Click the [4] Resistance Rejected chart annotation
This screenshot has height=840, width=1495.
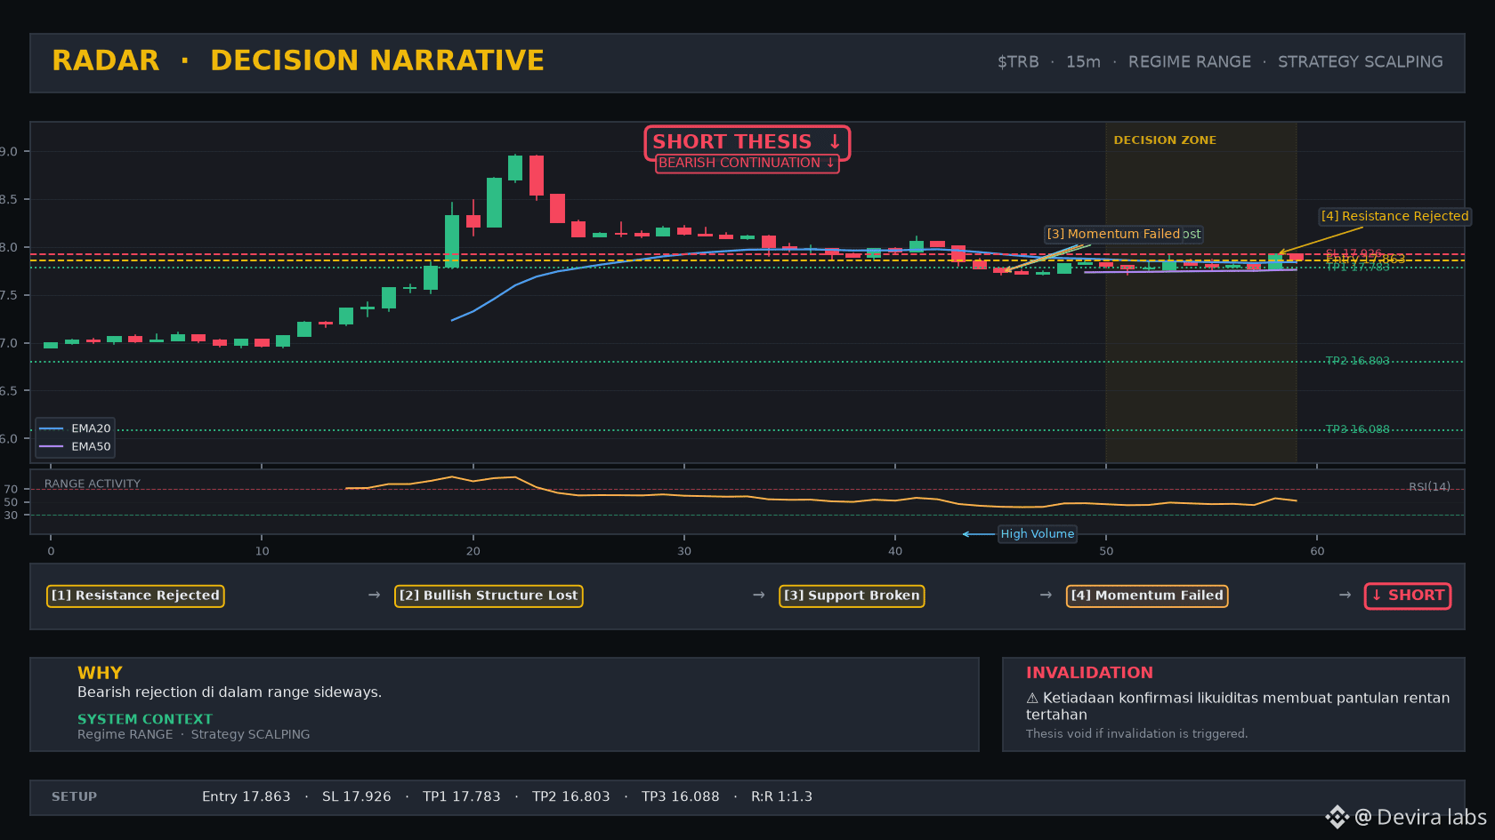click(x=1394, y=216)
